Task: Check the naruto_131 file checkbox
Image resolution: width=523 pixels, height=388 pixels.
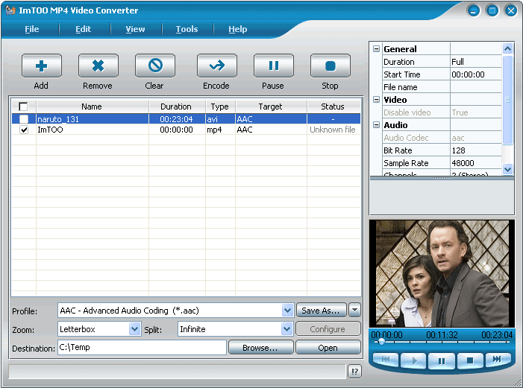Action: (x=24, y=119)
